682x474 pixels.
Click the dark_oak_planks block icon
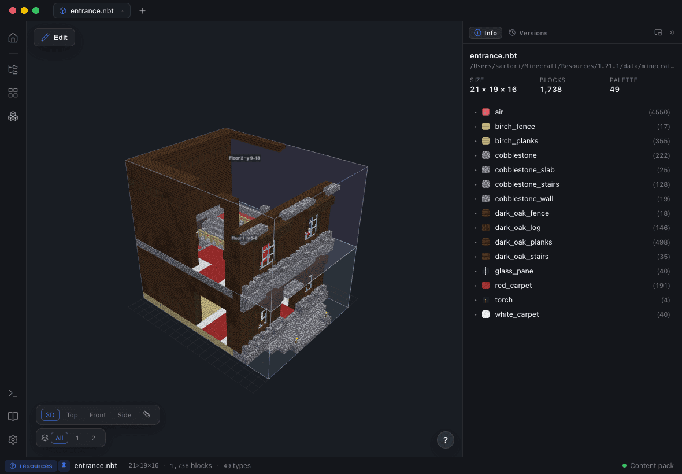(x=486, y=242)
